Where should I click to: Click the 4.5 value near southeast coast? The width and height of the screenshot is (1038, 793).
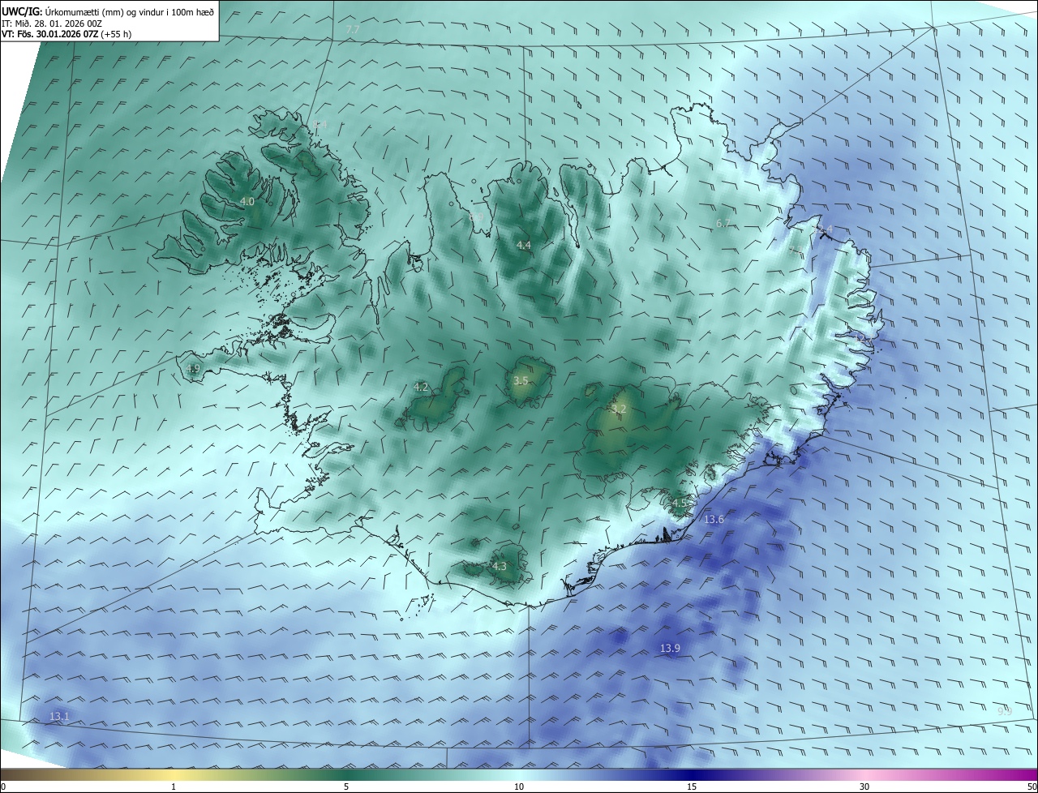680,503
